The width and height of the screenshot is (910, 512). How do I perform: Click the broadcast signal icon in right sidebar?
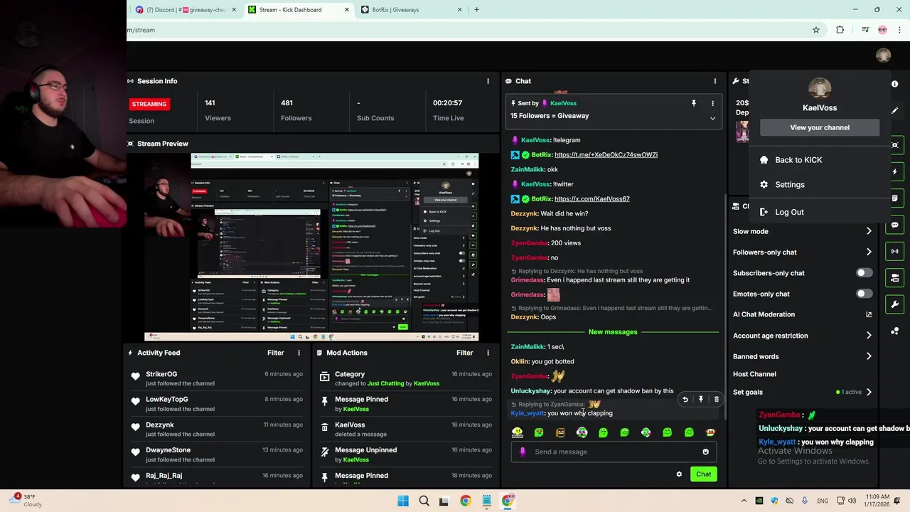click(x=894, y=251)
